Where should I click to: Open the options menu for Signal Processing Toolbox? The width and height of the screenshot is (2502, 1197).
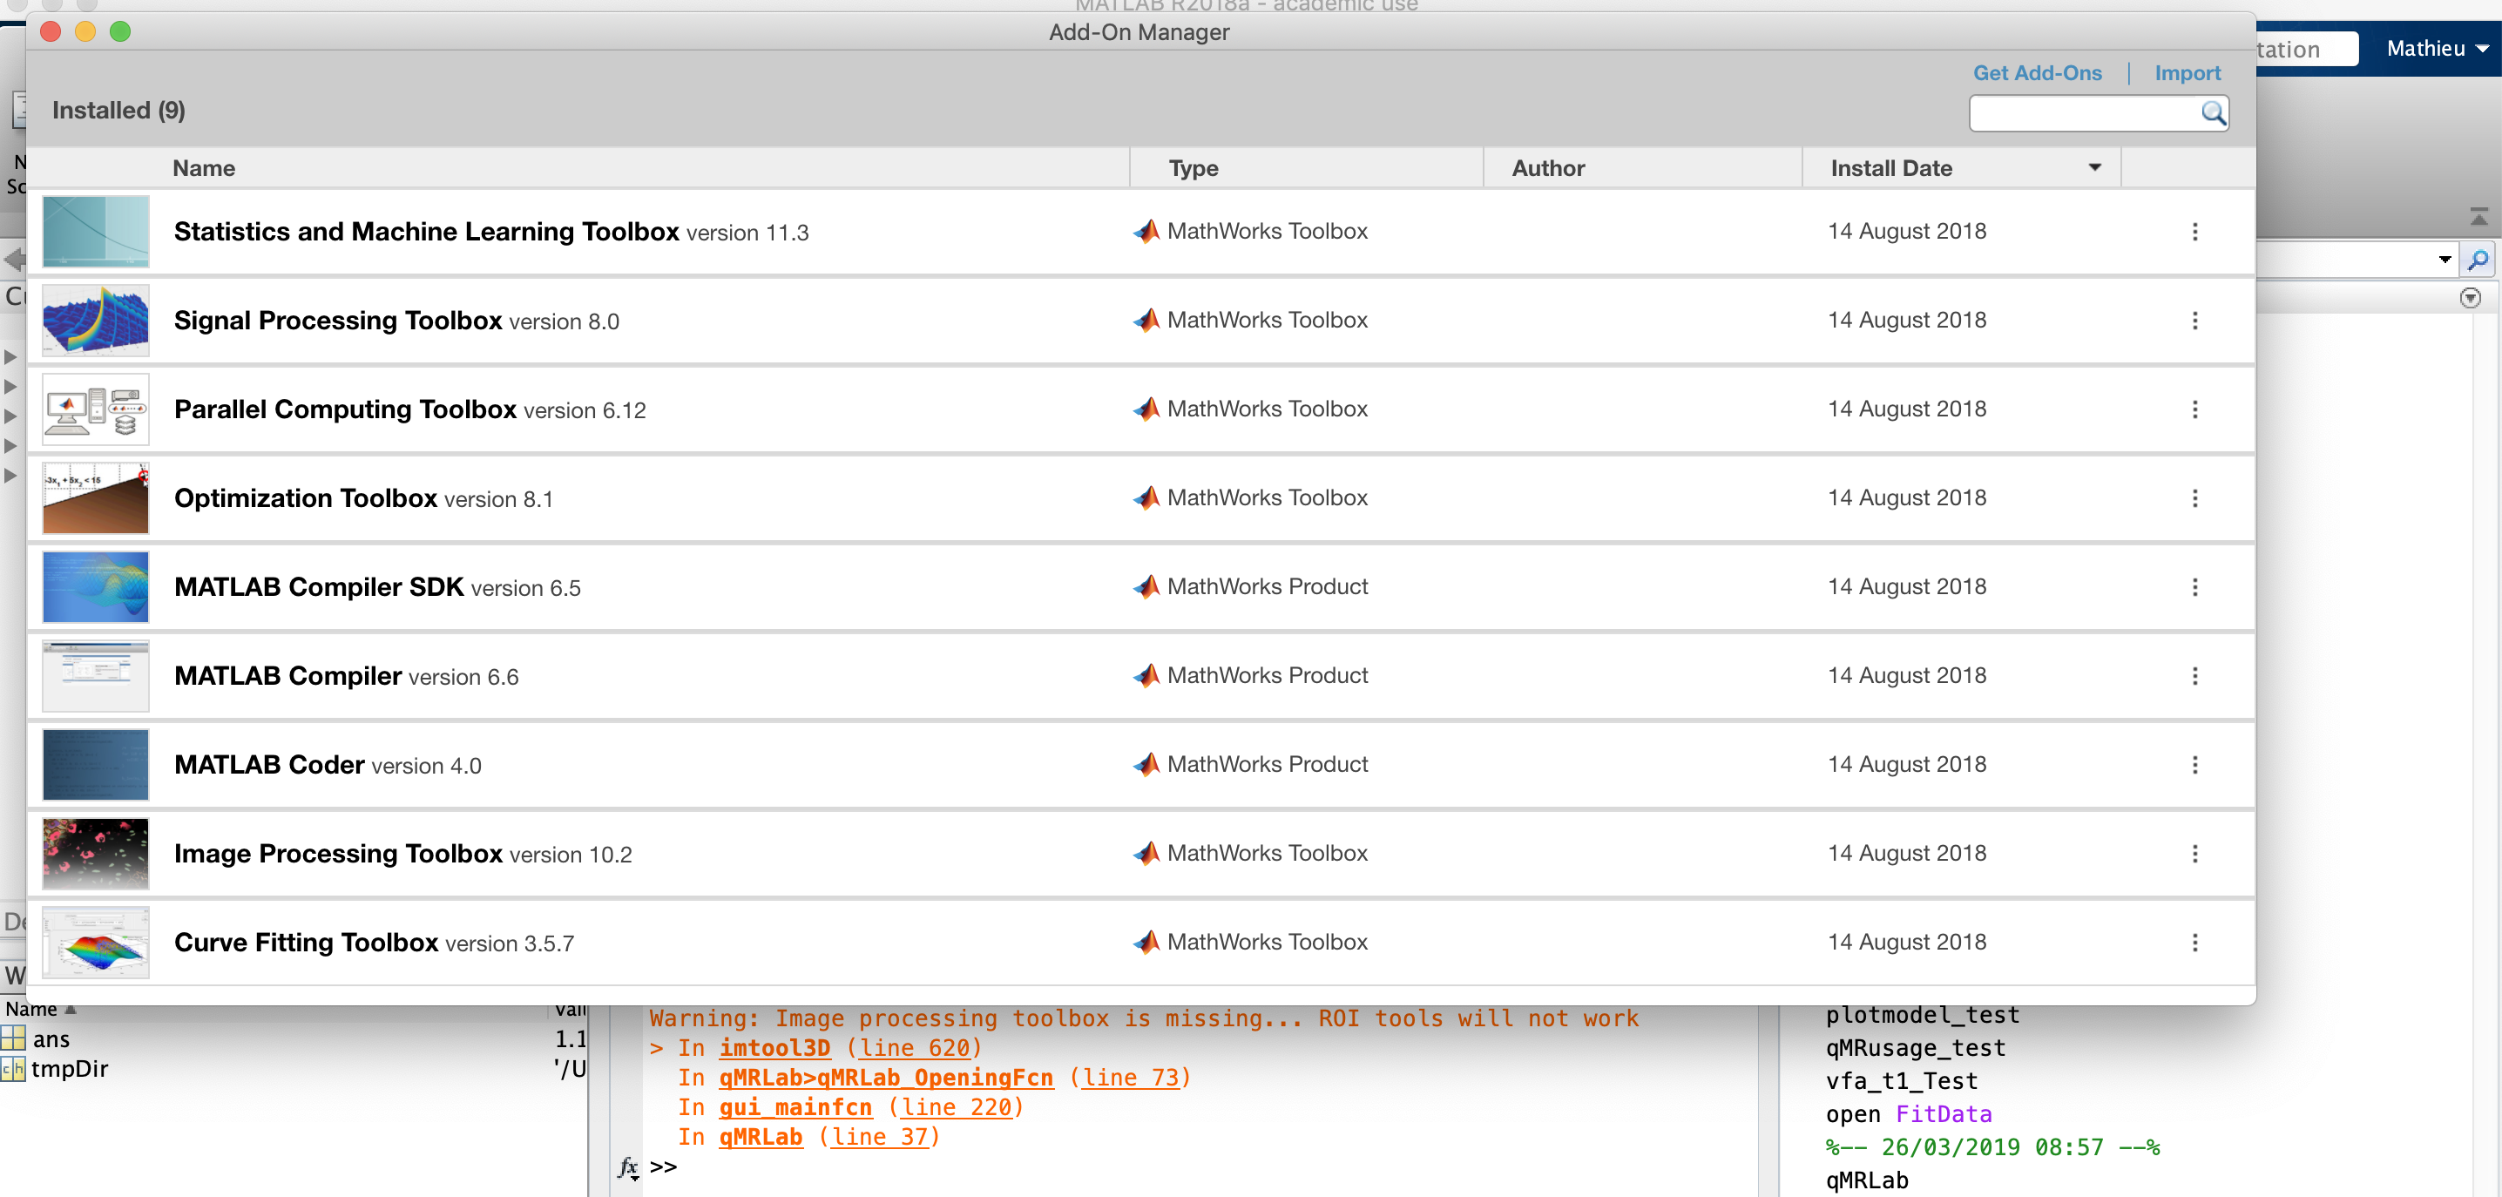pos(2194,321)
